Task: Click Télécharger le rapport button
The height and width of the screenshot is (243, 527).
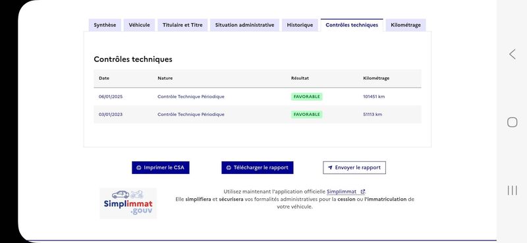Action: click(257, 167)
